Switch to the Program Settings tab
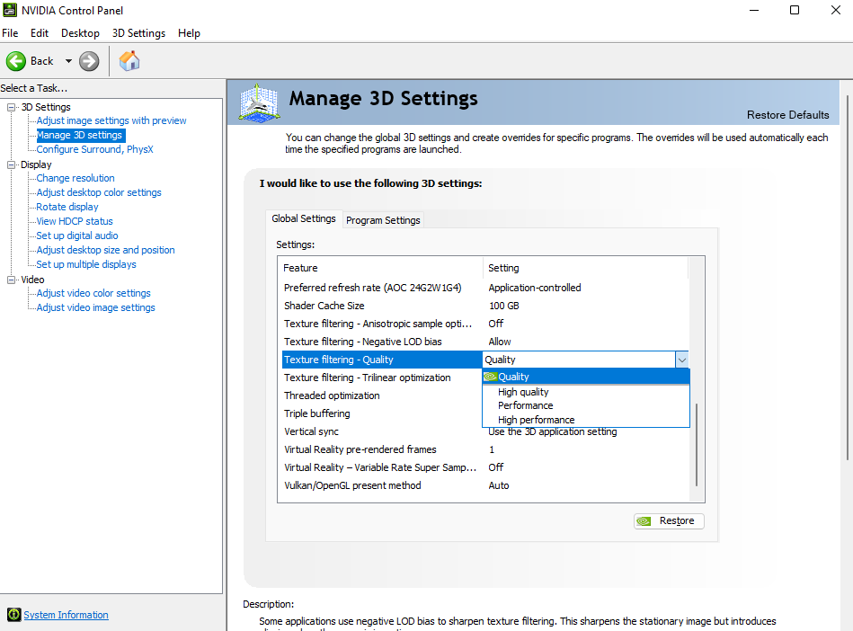853x631 pixels. pyautogui.click(x=383, y=220)
